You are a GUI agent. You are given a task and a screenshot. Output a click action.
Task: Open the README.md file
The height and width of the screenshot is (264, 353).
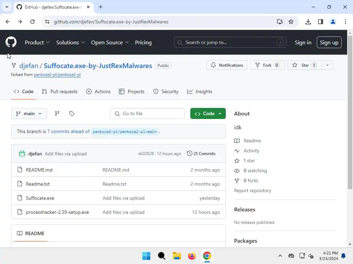(x=39, y=170)
